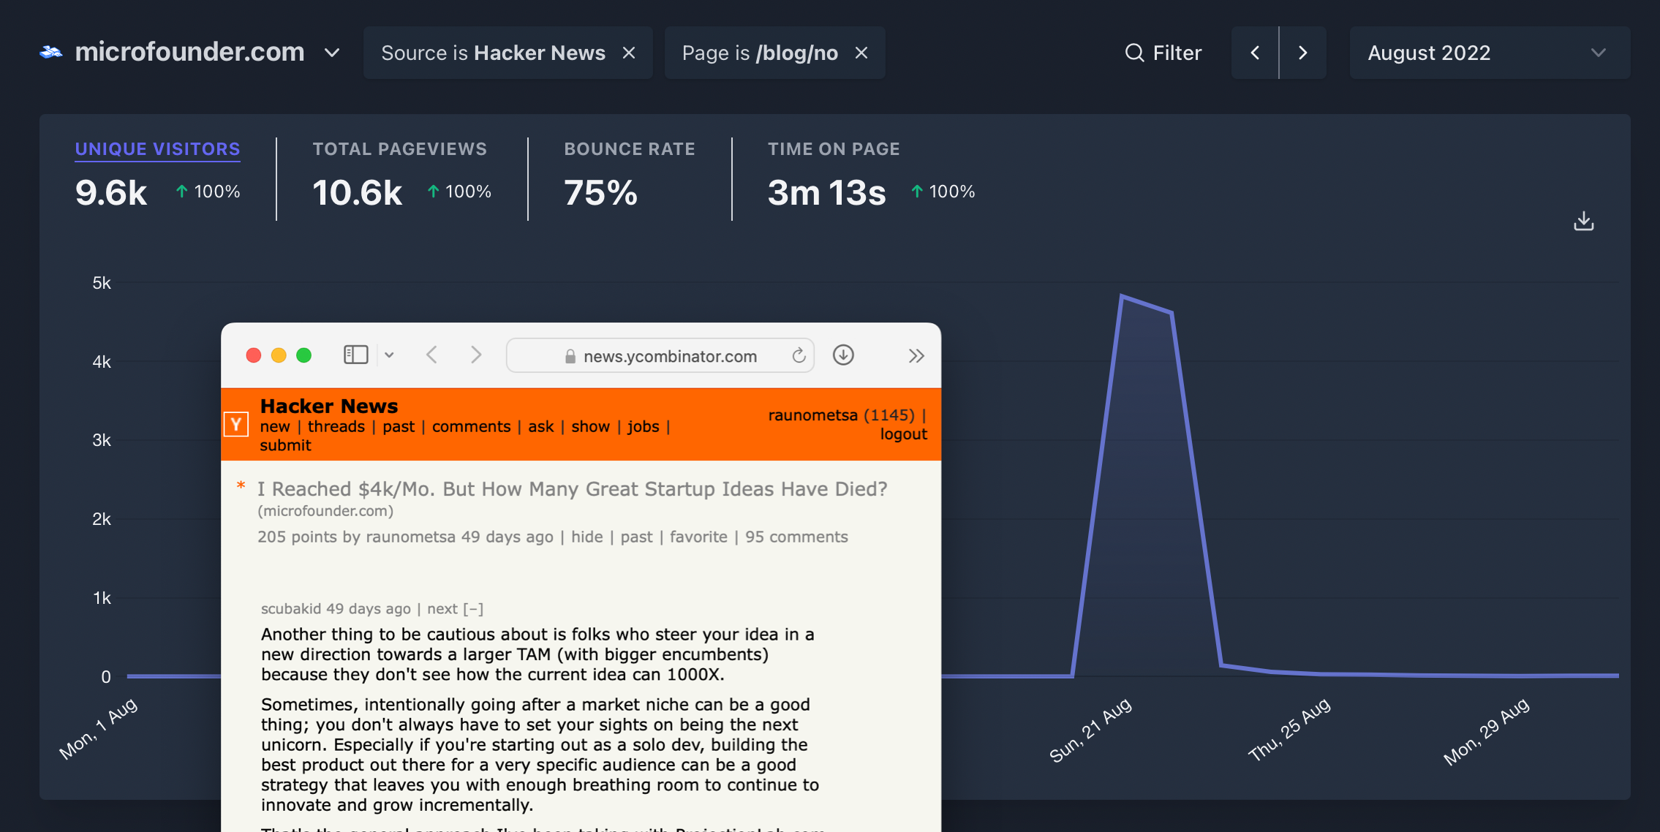Click the 9.6k unique visitors value

(111, 193)
